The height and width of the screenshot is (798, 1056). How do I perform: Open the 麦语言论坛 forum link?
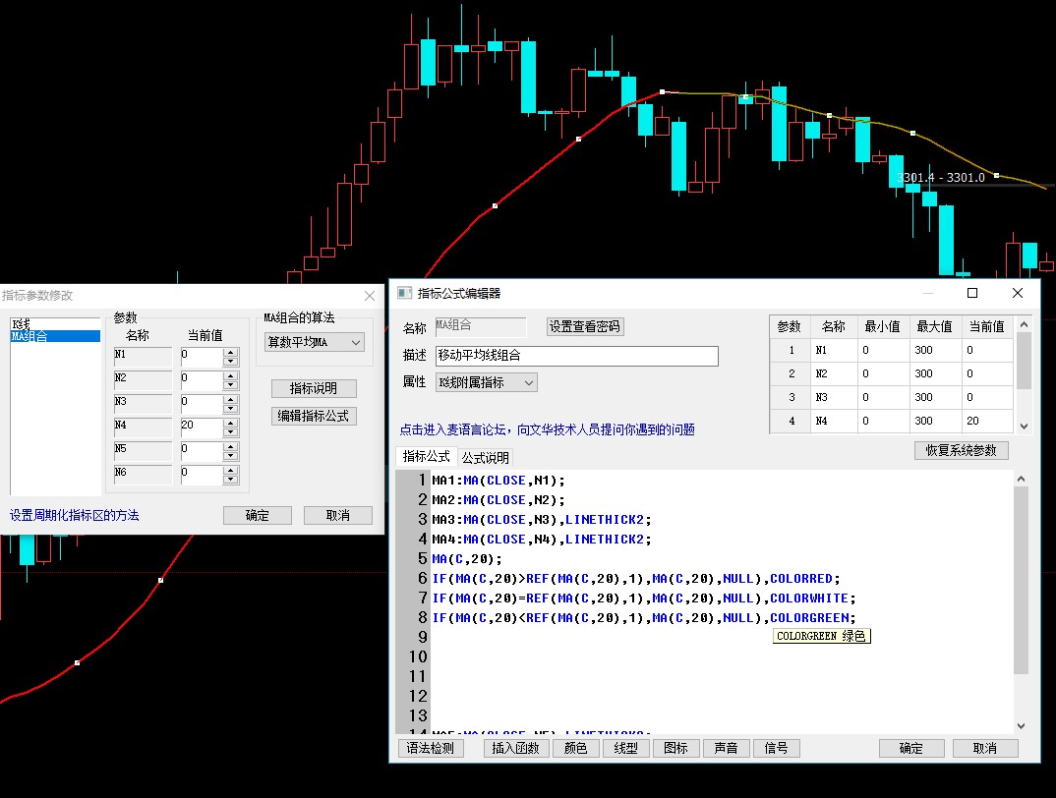coord(547,429)
